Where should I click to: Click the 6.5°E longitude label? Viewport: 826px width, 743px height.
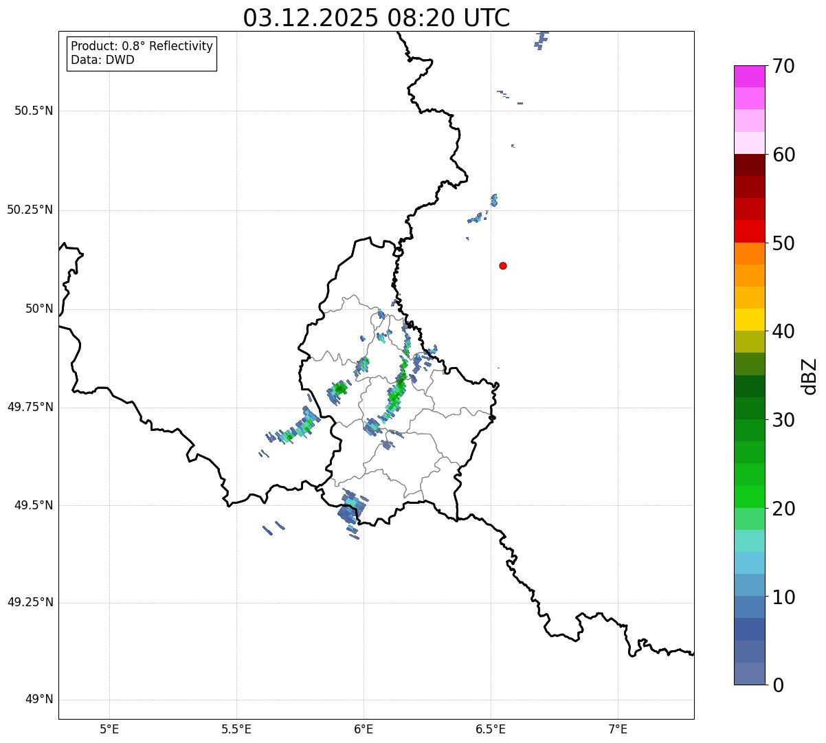(x=491, y=729)
